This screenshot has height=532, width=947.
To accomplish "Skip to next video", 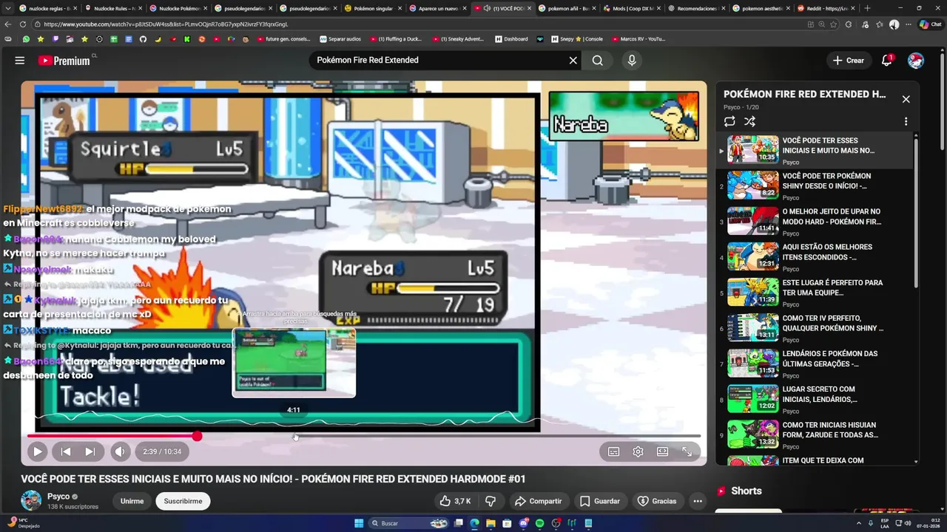I will [x=90, y=451].
